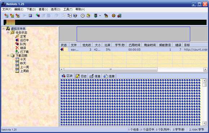Click the exit door toolbar icon

(119, 16)
